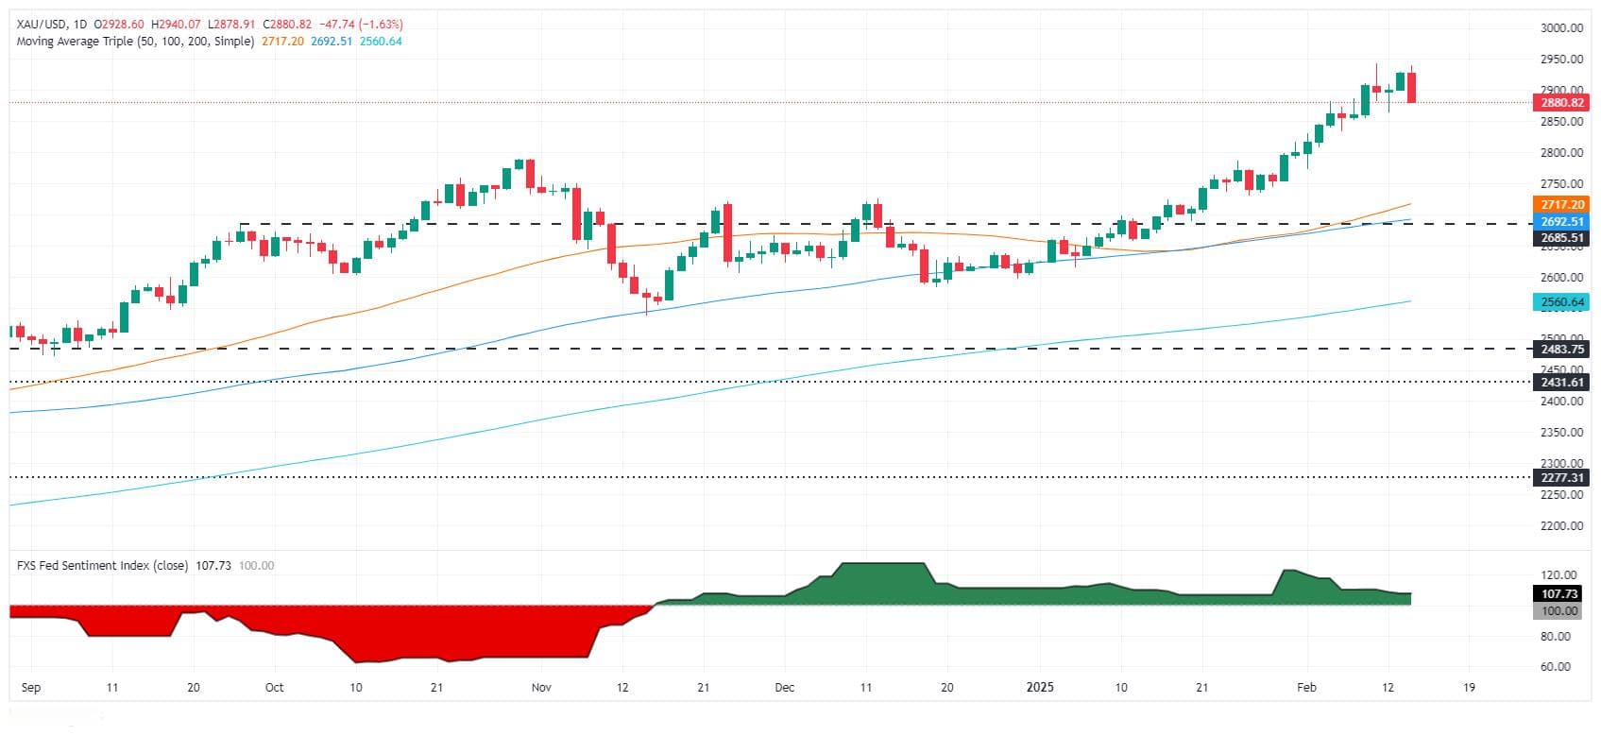The image size is (1601, 736).
Task: Select the red 2880.82 current price tag
Action: coord(1560,102)
